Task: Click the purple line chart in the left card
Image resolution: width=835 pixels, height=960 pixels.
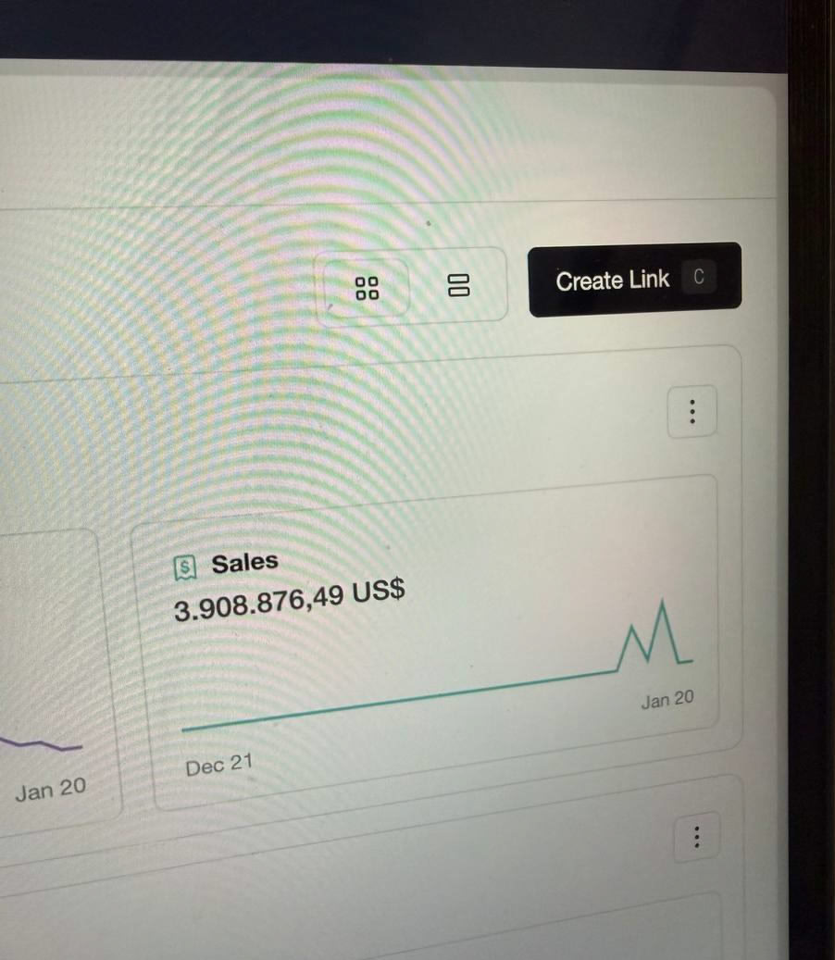Action: (x=41, y=744)
